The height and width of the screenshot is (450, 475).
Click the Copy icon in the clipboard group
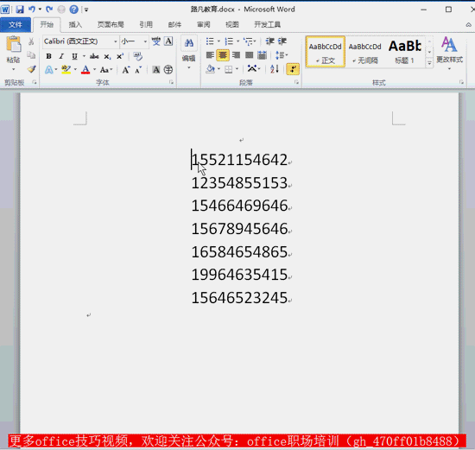31,55
